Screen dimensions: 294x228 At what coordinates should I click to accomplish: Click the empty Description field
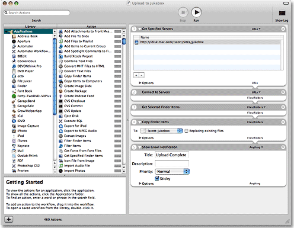[x=172, y=163]
